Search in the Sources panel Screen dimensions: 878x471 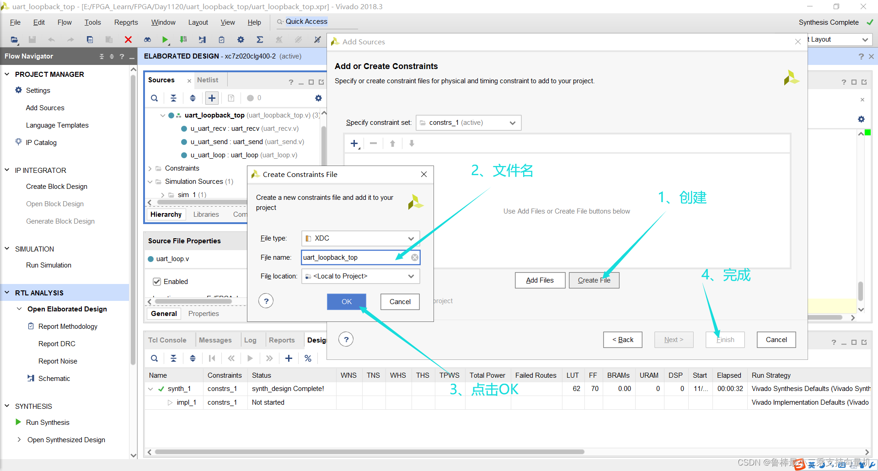pos(155,98)
